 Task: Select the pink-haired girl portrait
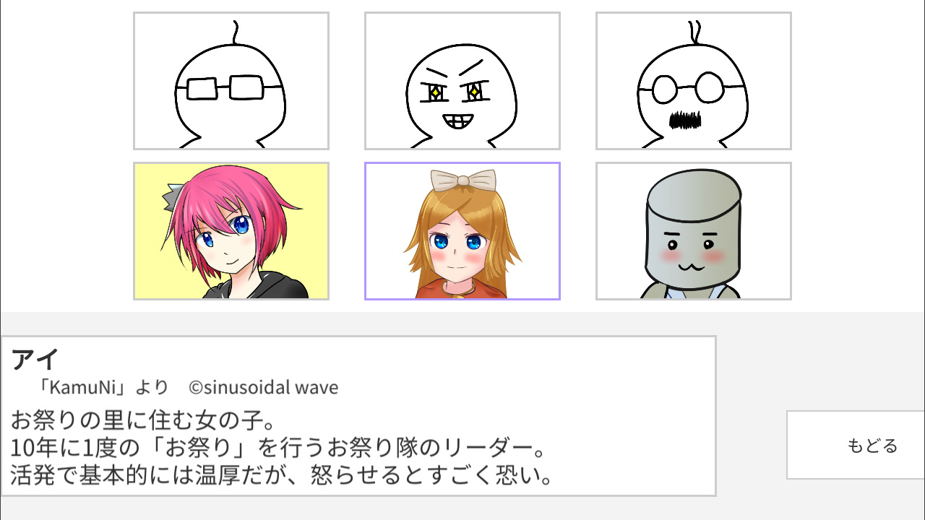tap(231, 231)
